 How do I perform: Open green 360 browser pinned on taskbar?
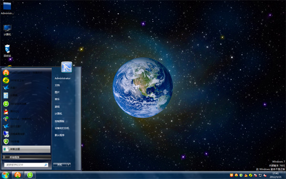coord(30,175)
